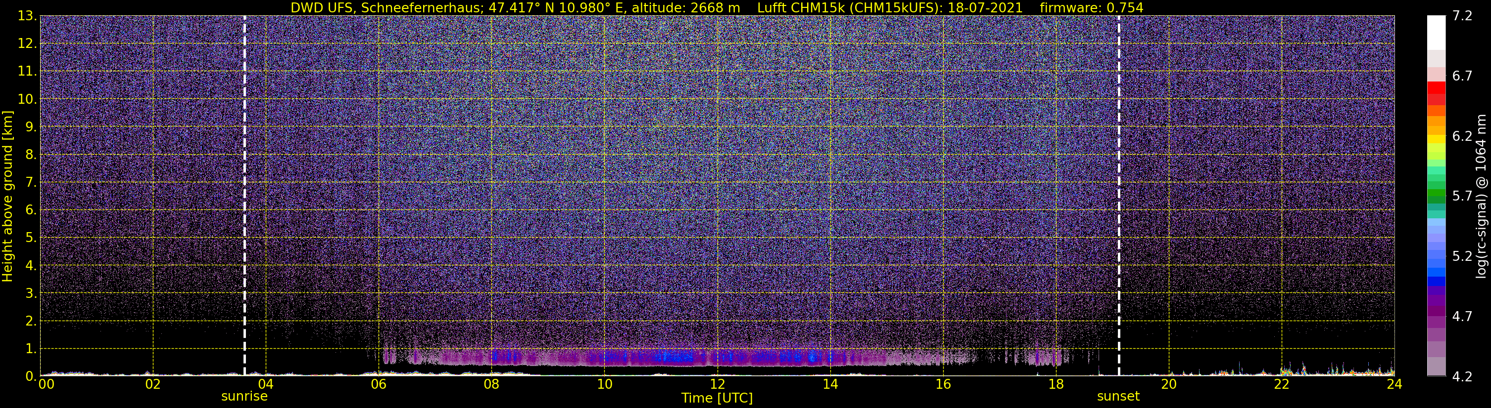The height and width of the screenshot is (408, 1491).
Task: Click the colorbar tick value '6.7'
Action: [1462, 76]
